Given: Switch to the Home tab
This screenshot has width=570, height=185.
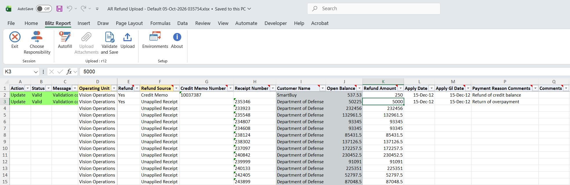Looking at the screenshot, I should click(31, 23).
